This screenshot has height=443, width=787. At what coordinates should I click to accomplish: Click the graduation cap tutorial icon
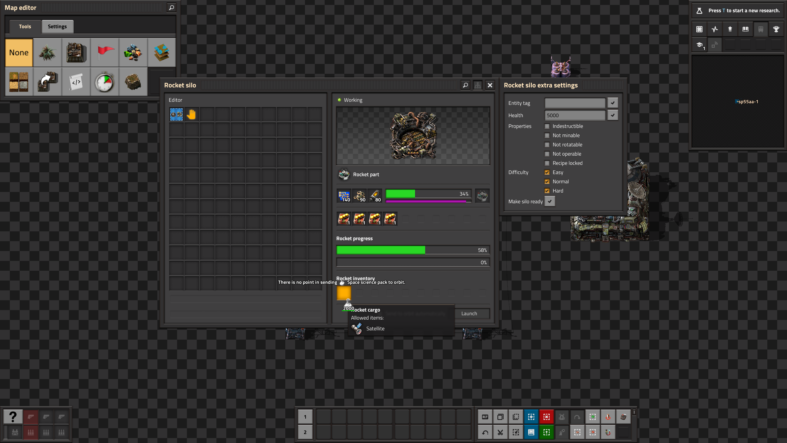pyautogui.click(x=699, y=45)
